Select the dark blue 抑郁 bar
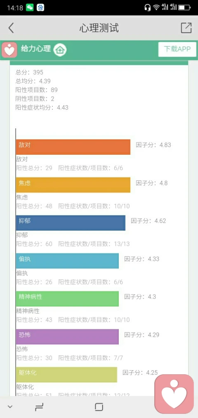 71,223
